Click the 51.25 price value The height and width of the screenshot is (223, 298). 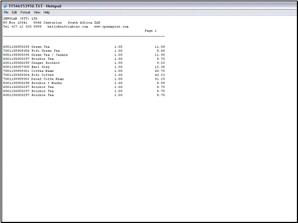[160, 79]
